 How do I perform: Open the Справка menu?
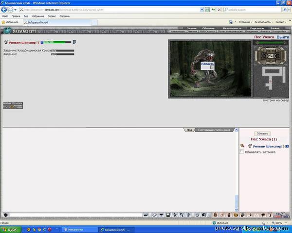tap(64, 16)
